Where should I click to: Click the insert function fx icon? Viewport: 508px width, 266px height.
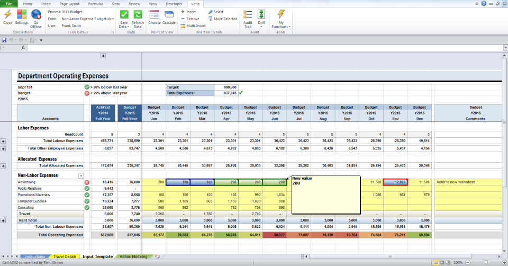click(x=23, y=48)
